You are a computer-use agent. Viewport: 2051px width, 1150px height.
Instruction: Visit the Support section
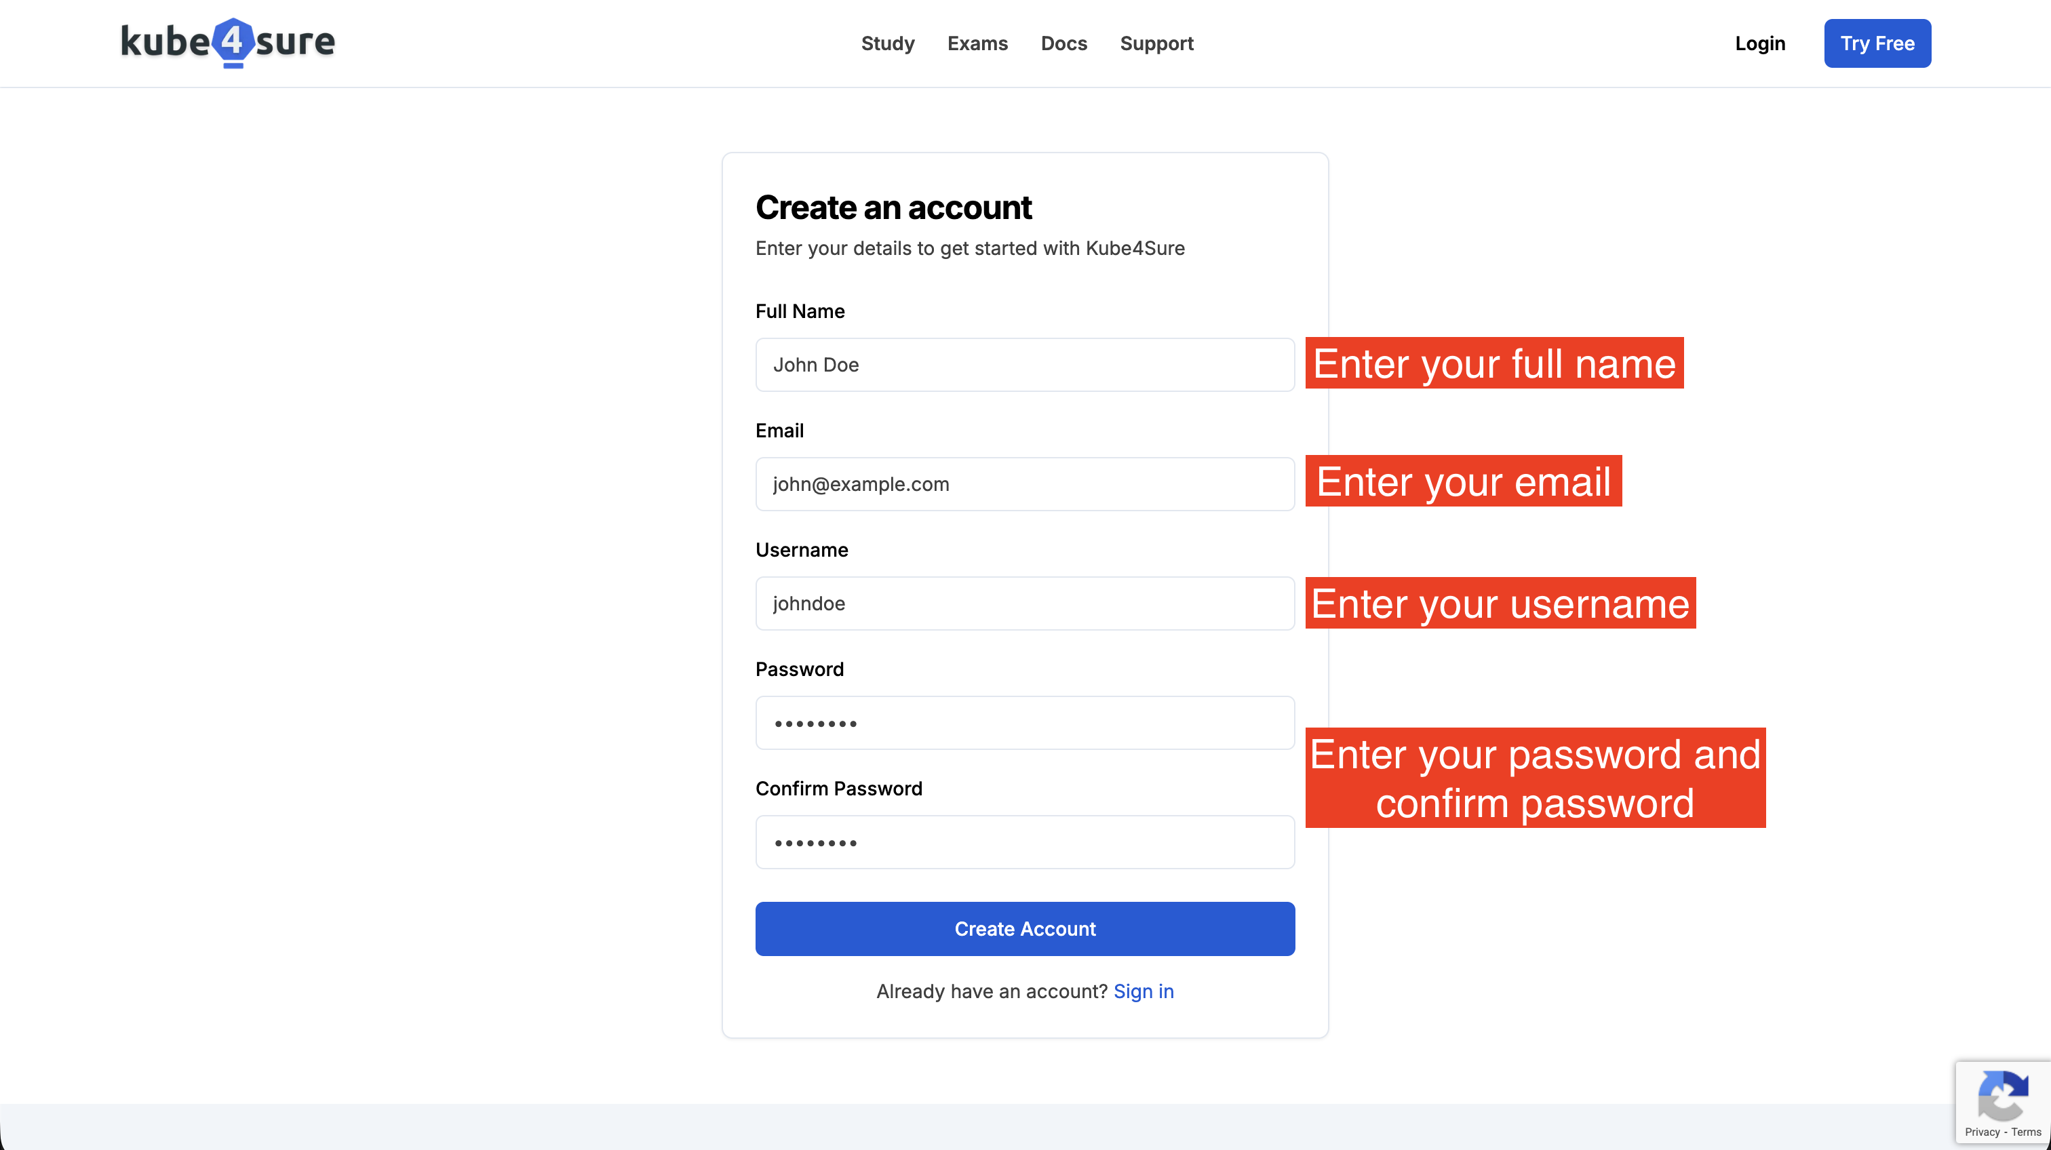tap(1156, 43)
